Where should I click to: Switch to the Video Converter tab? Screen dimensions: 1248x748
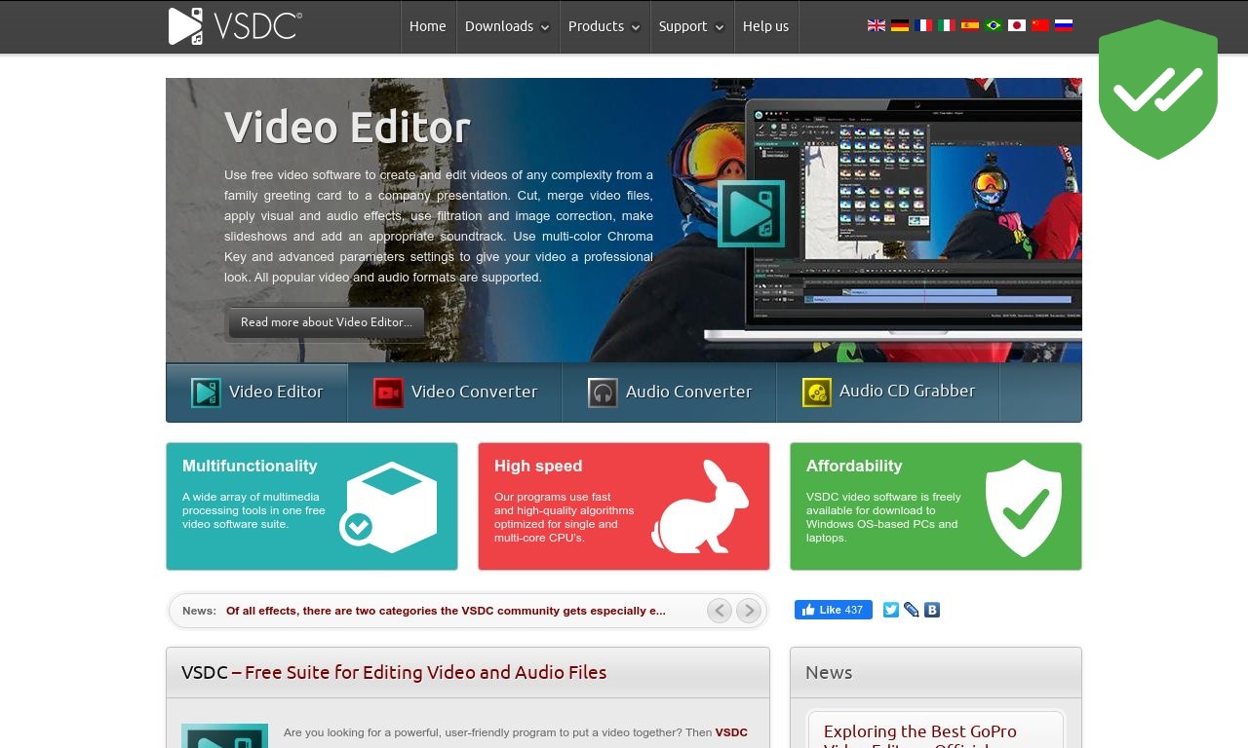(x=455, y=393)
